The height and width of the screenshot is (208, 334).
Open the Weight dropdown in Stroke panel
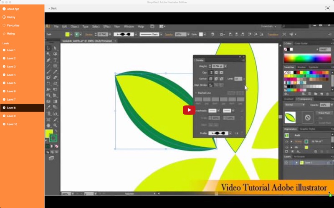[225, 67]
